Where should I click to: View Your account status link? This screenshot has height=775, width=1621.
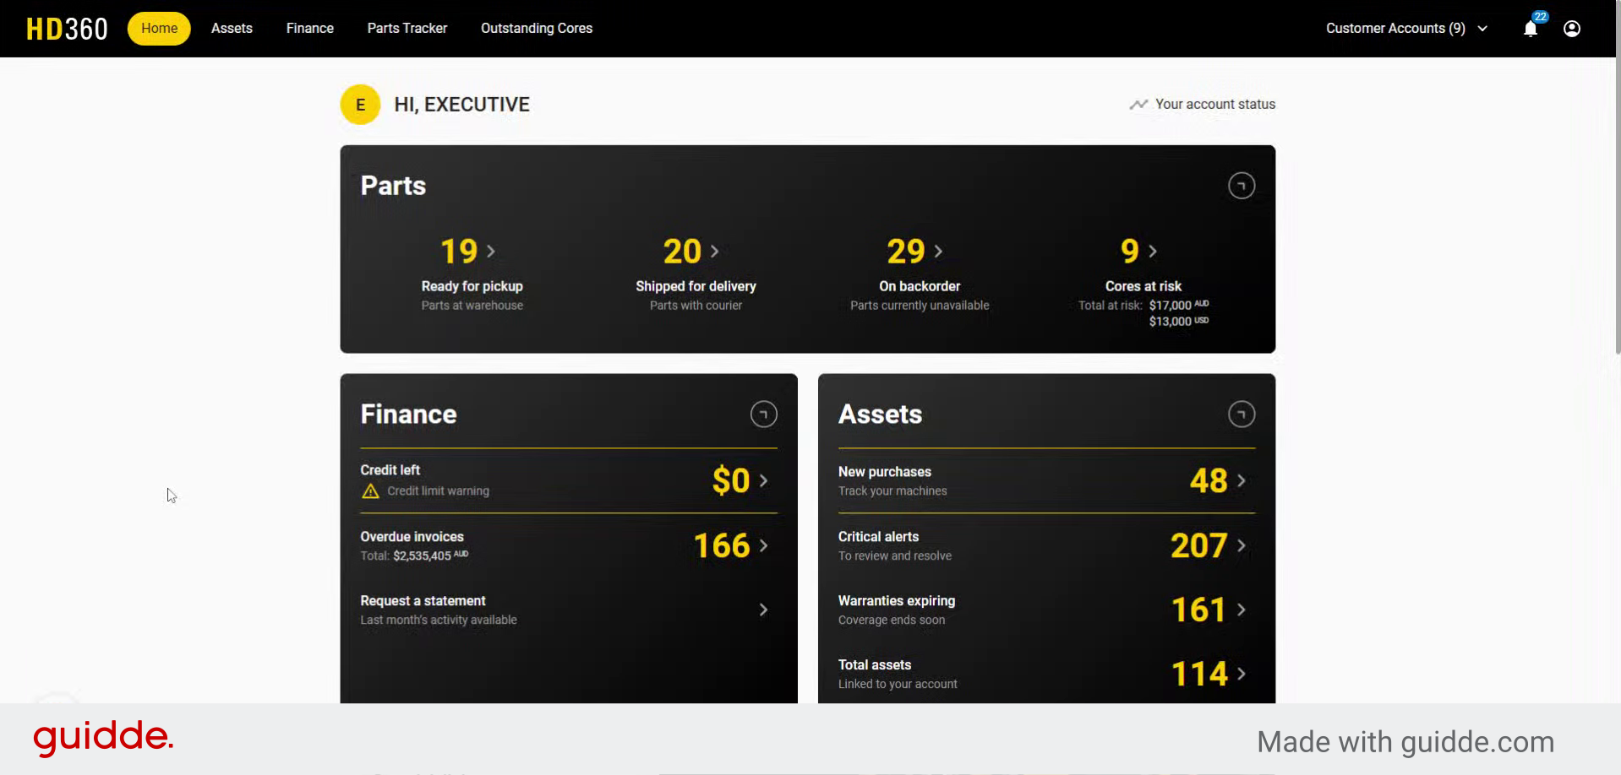click(x=1203, y=105)
